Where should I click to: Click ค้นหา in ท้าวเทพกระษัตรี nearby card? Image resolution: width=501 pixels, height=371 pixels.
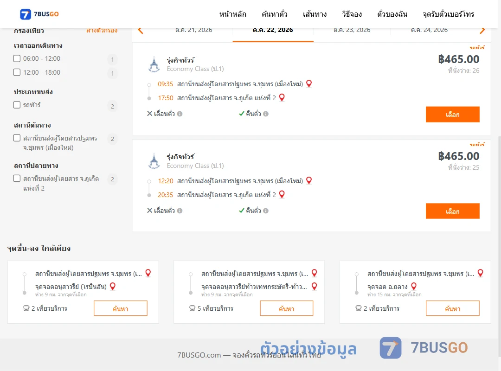pyautogui.click(x=287, y=308)
